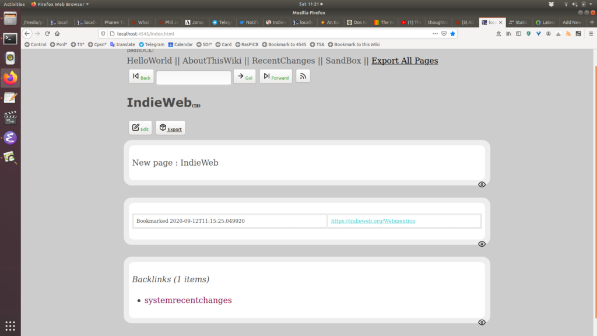The width and height of the screenshot is (597, 336).
Task: Close the active localhost tab
Action: pos(500,22)
